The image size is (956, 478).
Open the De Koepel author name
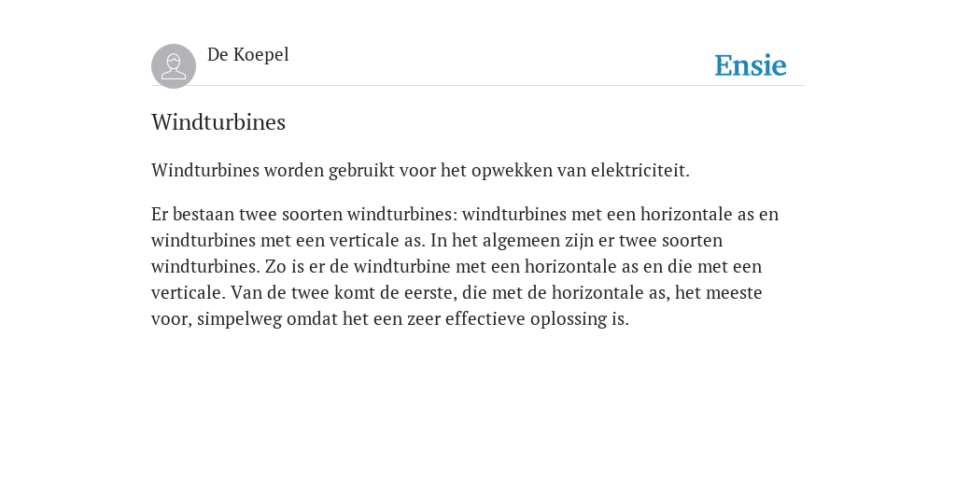coord(247,55)
